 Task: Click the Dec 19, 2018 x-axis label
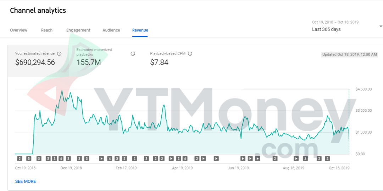71,168
